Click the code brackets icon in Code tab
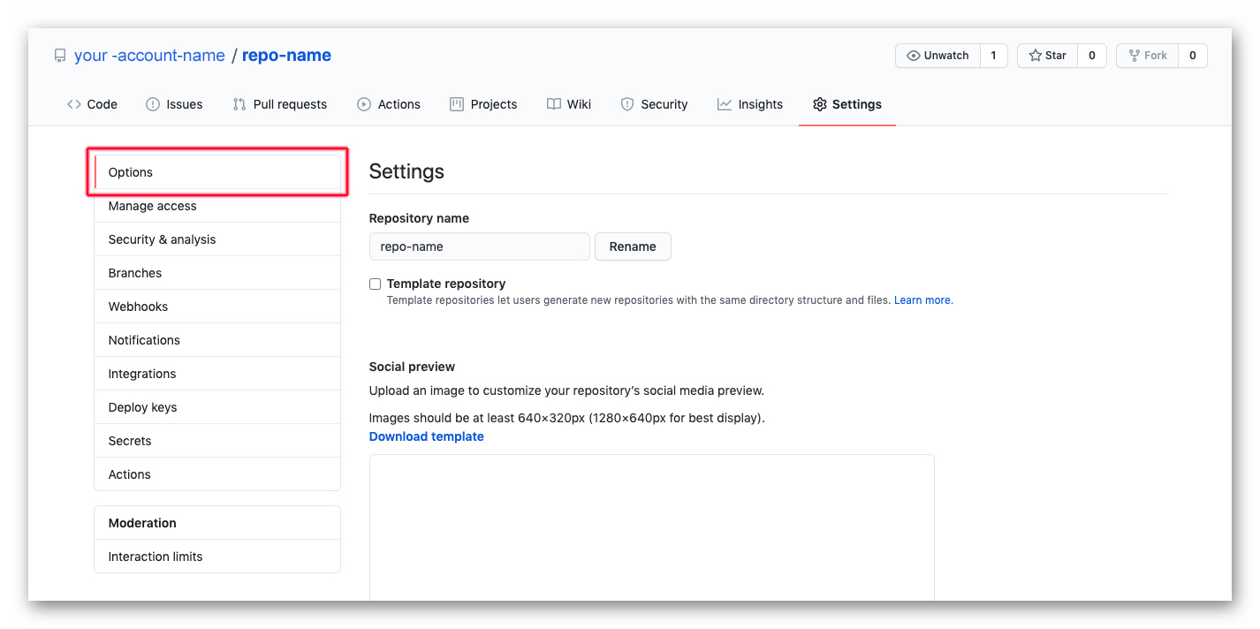This screenshot has width=1260, height=629. click(74, 104)
